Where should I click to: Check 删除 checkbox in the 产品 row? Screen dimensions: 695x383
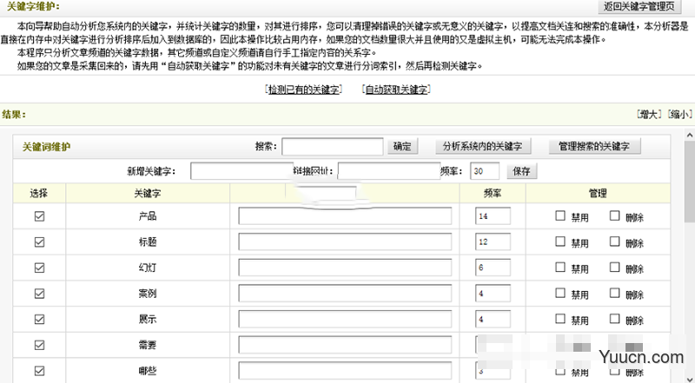(615, 216)
